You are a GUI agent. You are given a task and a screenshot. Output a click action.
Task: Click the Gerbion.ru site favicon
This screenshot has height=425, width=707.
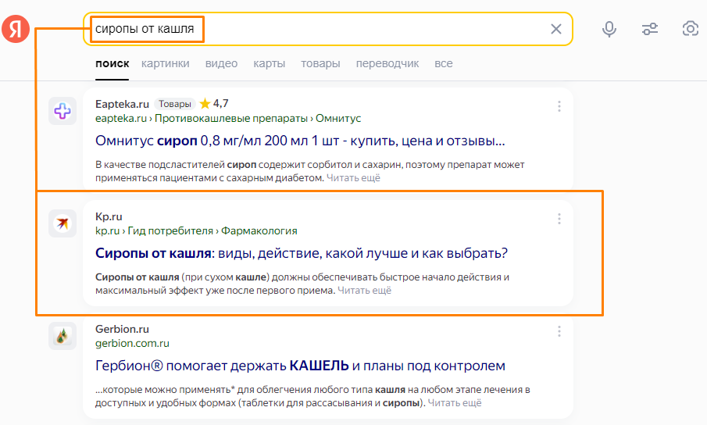62,336
